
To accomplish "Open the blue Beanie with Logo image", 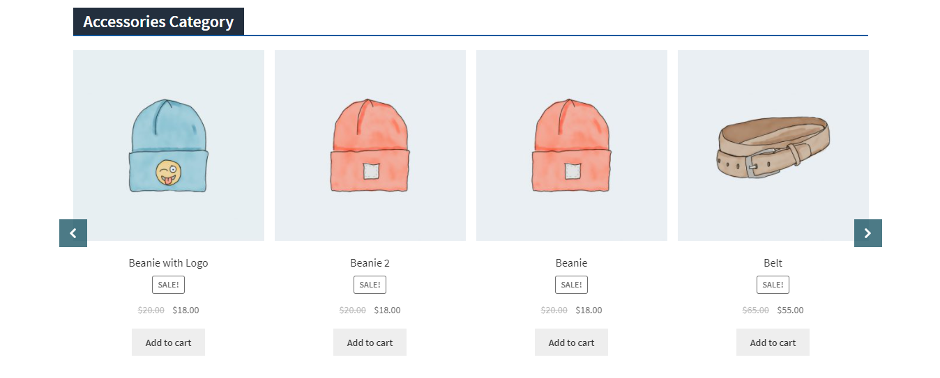I will [x=169, y=145].
